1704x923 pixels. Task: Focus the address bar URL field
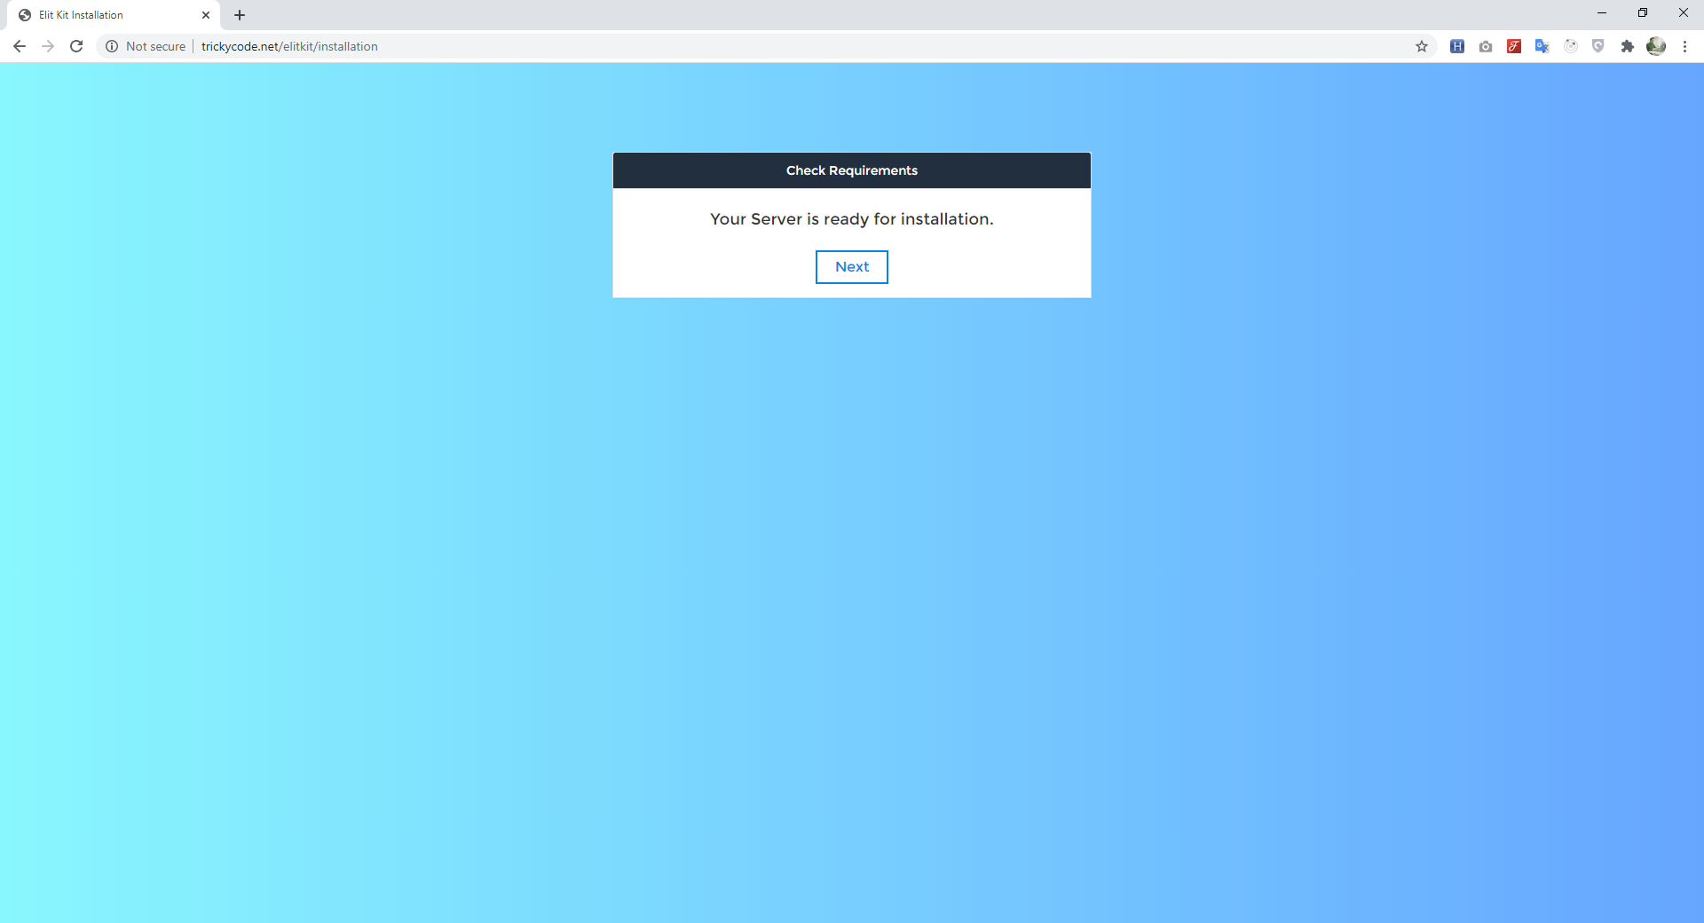(710, 46)
